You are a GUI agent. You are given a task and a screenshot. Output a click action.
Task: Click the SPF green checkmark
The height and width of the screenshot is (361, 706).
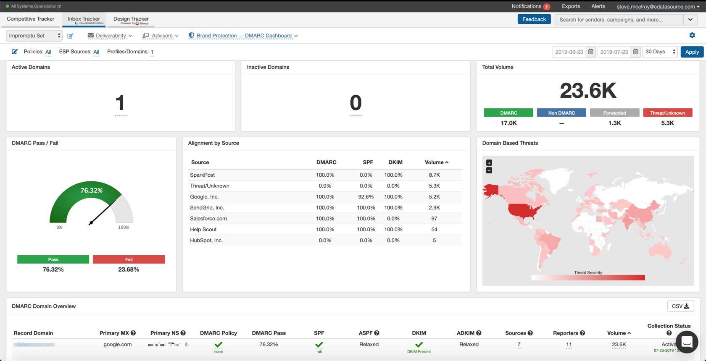[319, 345]
